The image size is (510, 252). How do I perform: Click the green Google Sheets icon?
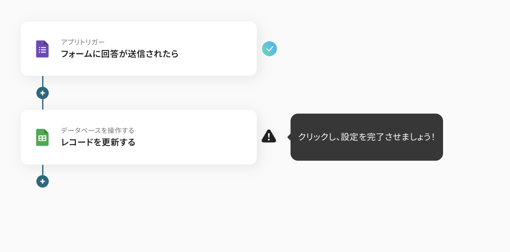click(x=42, y=137)
